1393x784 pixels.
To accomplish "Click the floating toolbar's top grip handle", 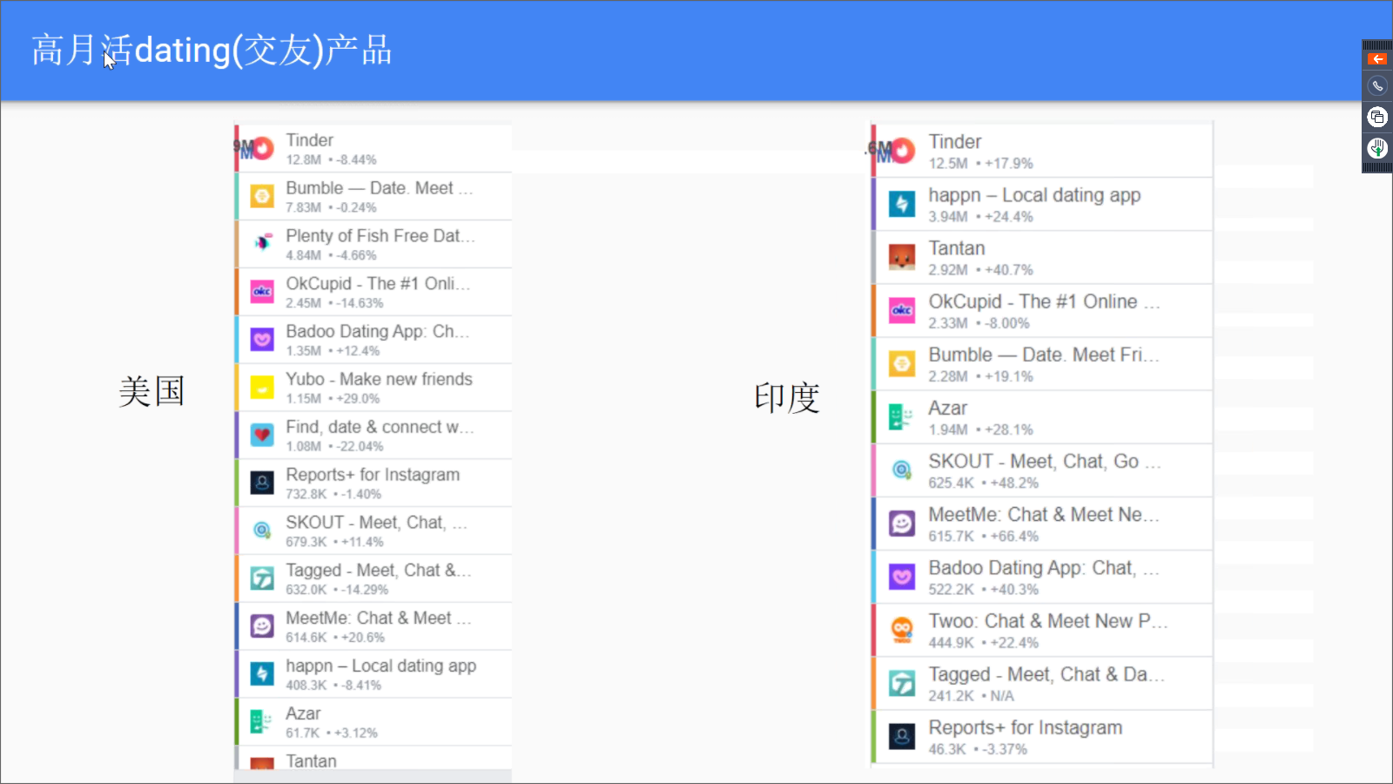I will pyautogui.click(x=1376, y=44).
